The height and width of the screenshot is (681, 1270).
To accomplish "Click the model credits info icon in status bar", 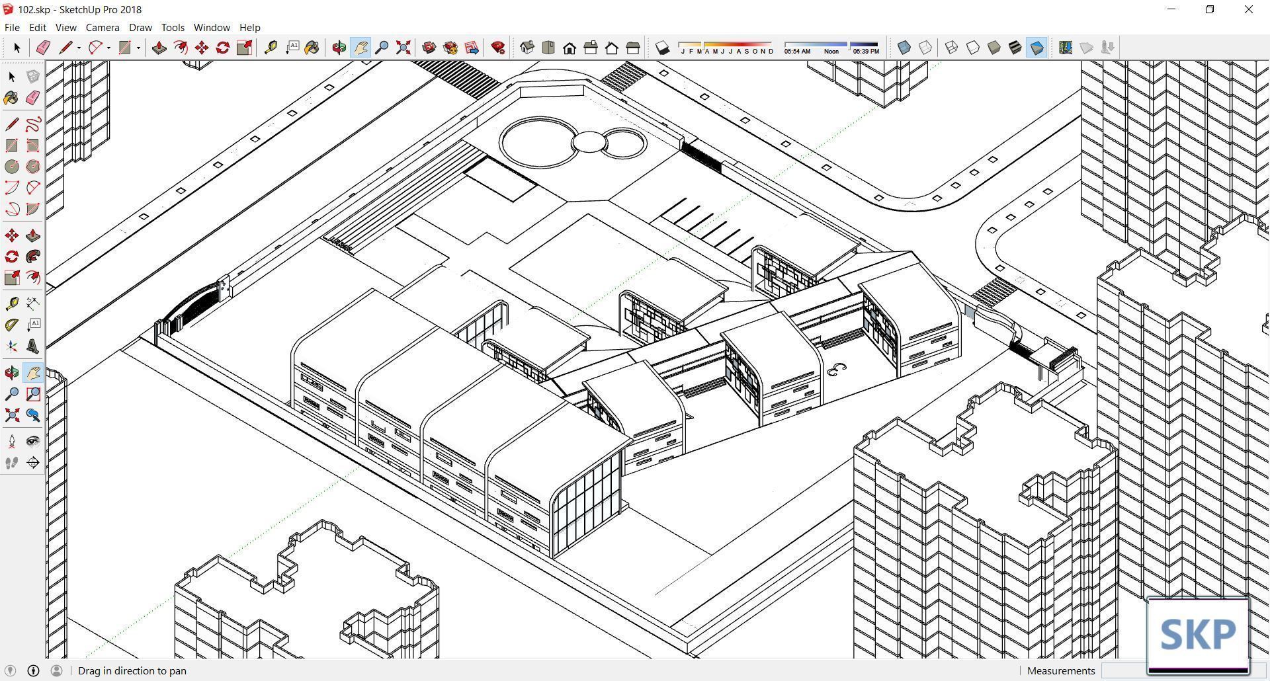I will (33, 670).
